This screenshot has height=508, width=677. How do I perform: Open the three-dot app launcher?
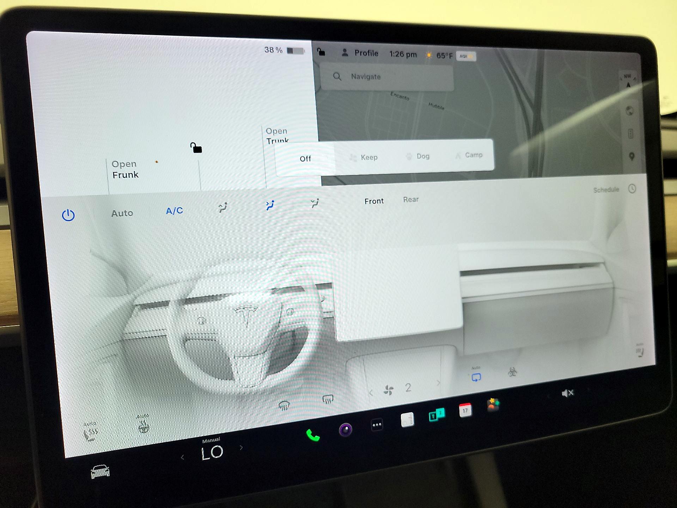[376, 425]
